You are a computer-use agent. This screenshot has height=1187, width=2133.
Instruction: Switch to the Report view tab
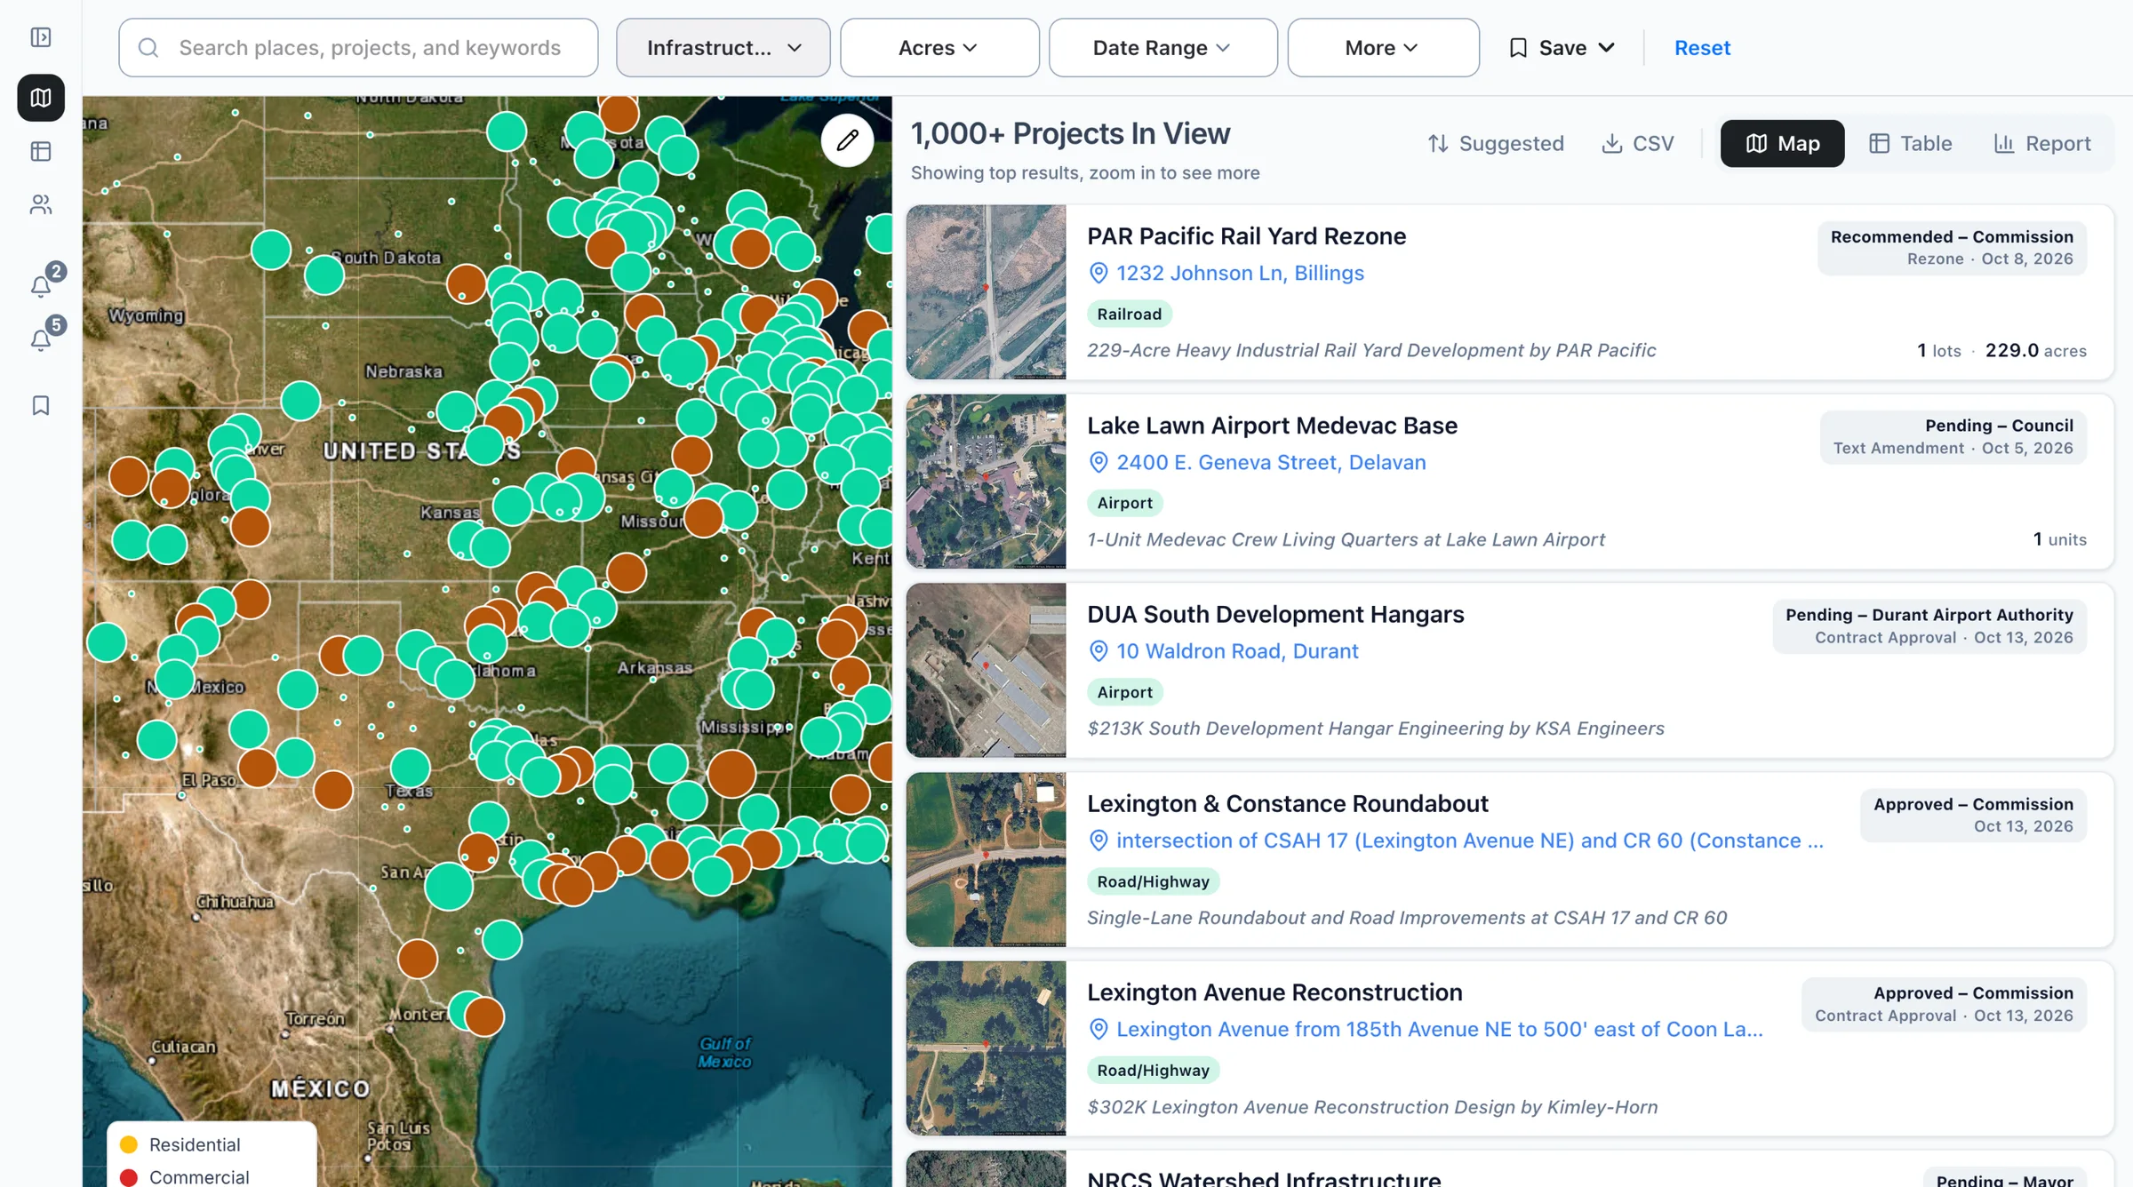point(2041,144)
